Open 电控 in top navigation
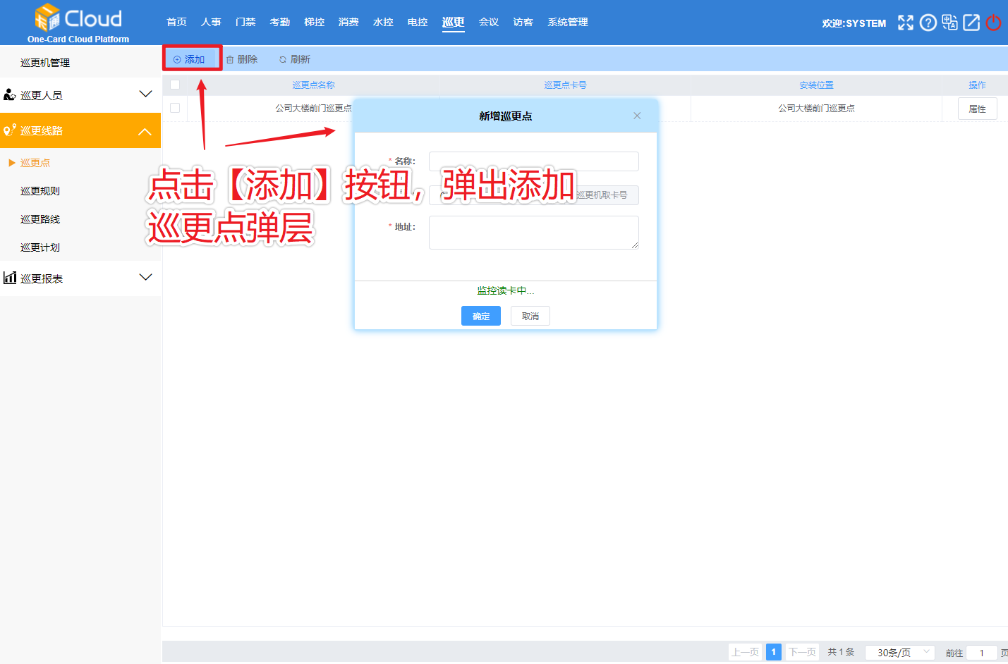1008x664 pixels. (x=418, y=22)
